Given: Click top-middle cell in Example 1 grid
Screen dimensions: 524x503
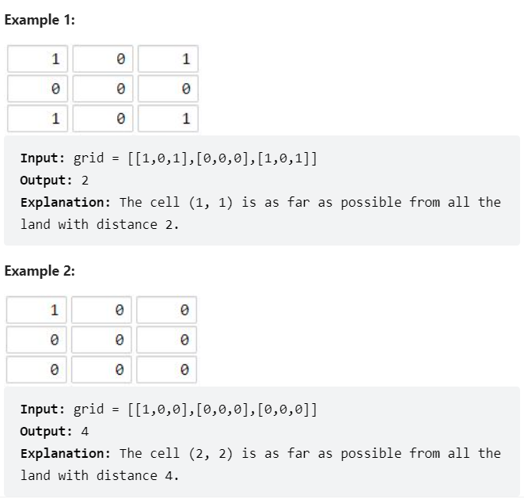Looking at the screenshot, I should click(x=102, y=59).
